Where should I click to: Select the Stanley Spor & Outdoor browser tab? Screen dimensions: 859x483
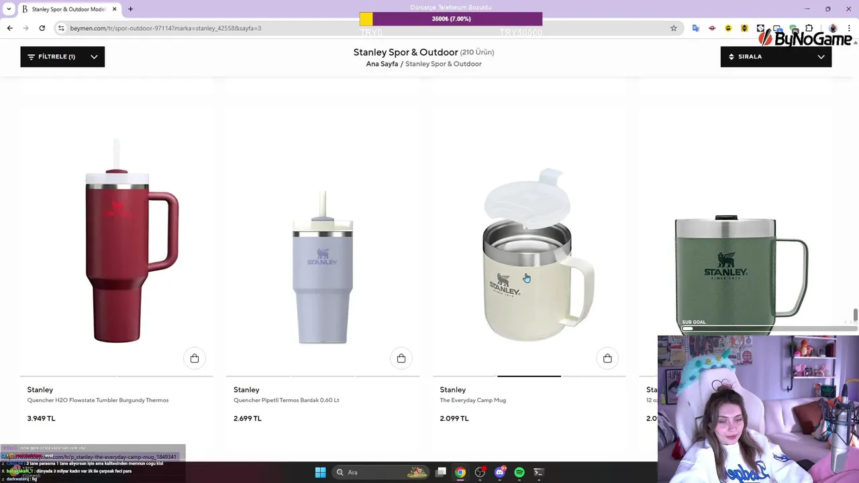(68, 9)
